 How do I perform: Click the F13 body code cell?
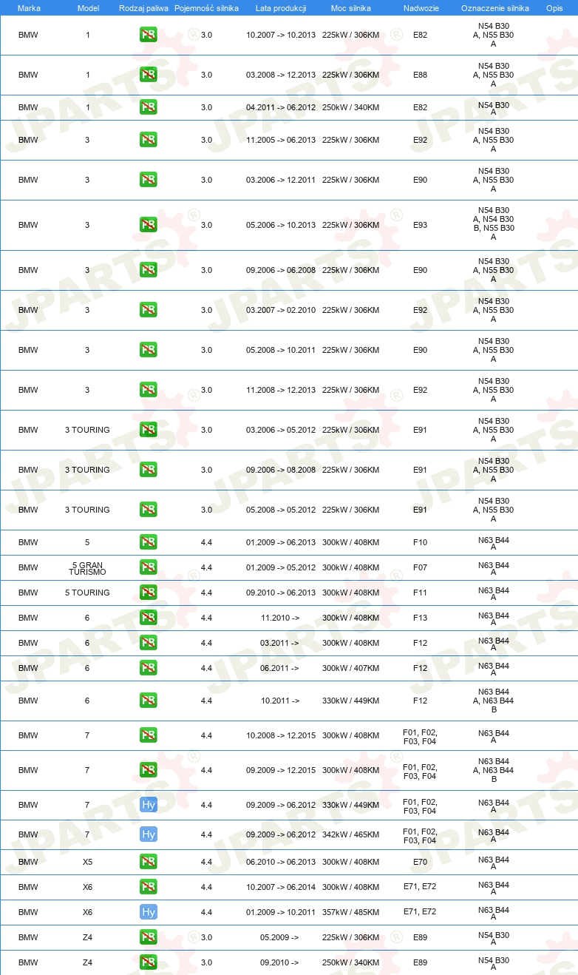click(x=420, y=618)
